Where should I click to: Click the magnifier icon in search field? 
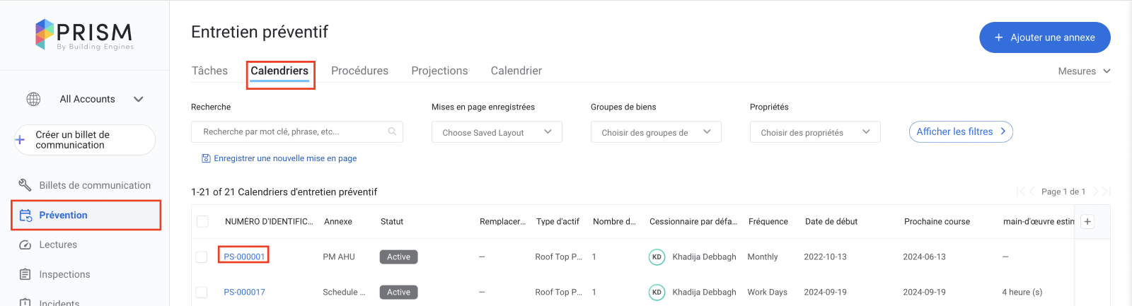pos(392,131)
